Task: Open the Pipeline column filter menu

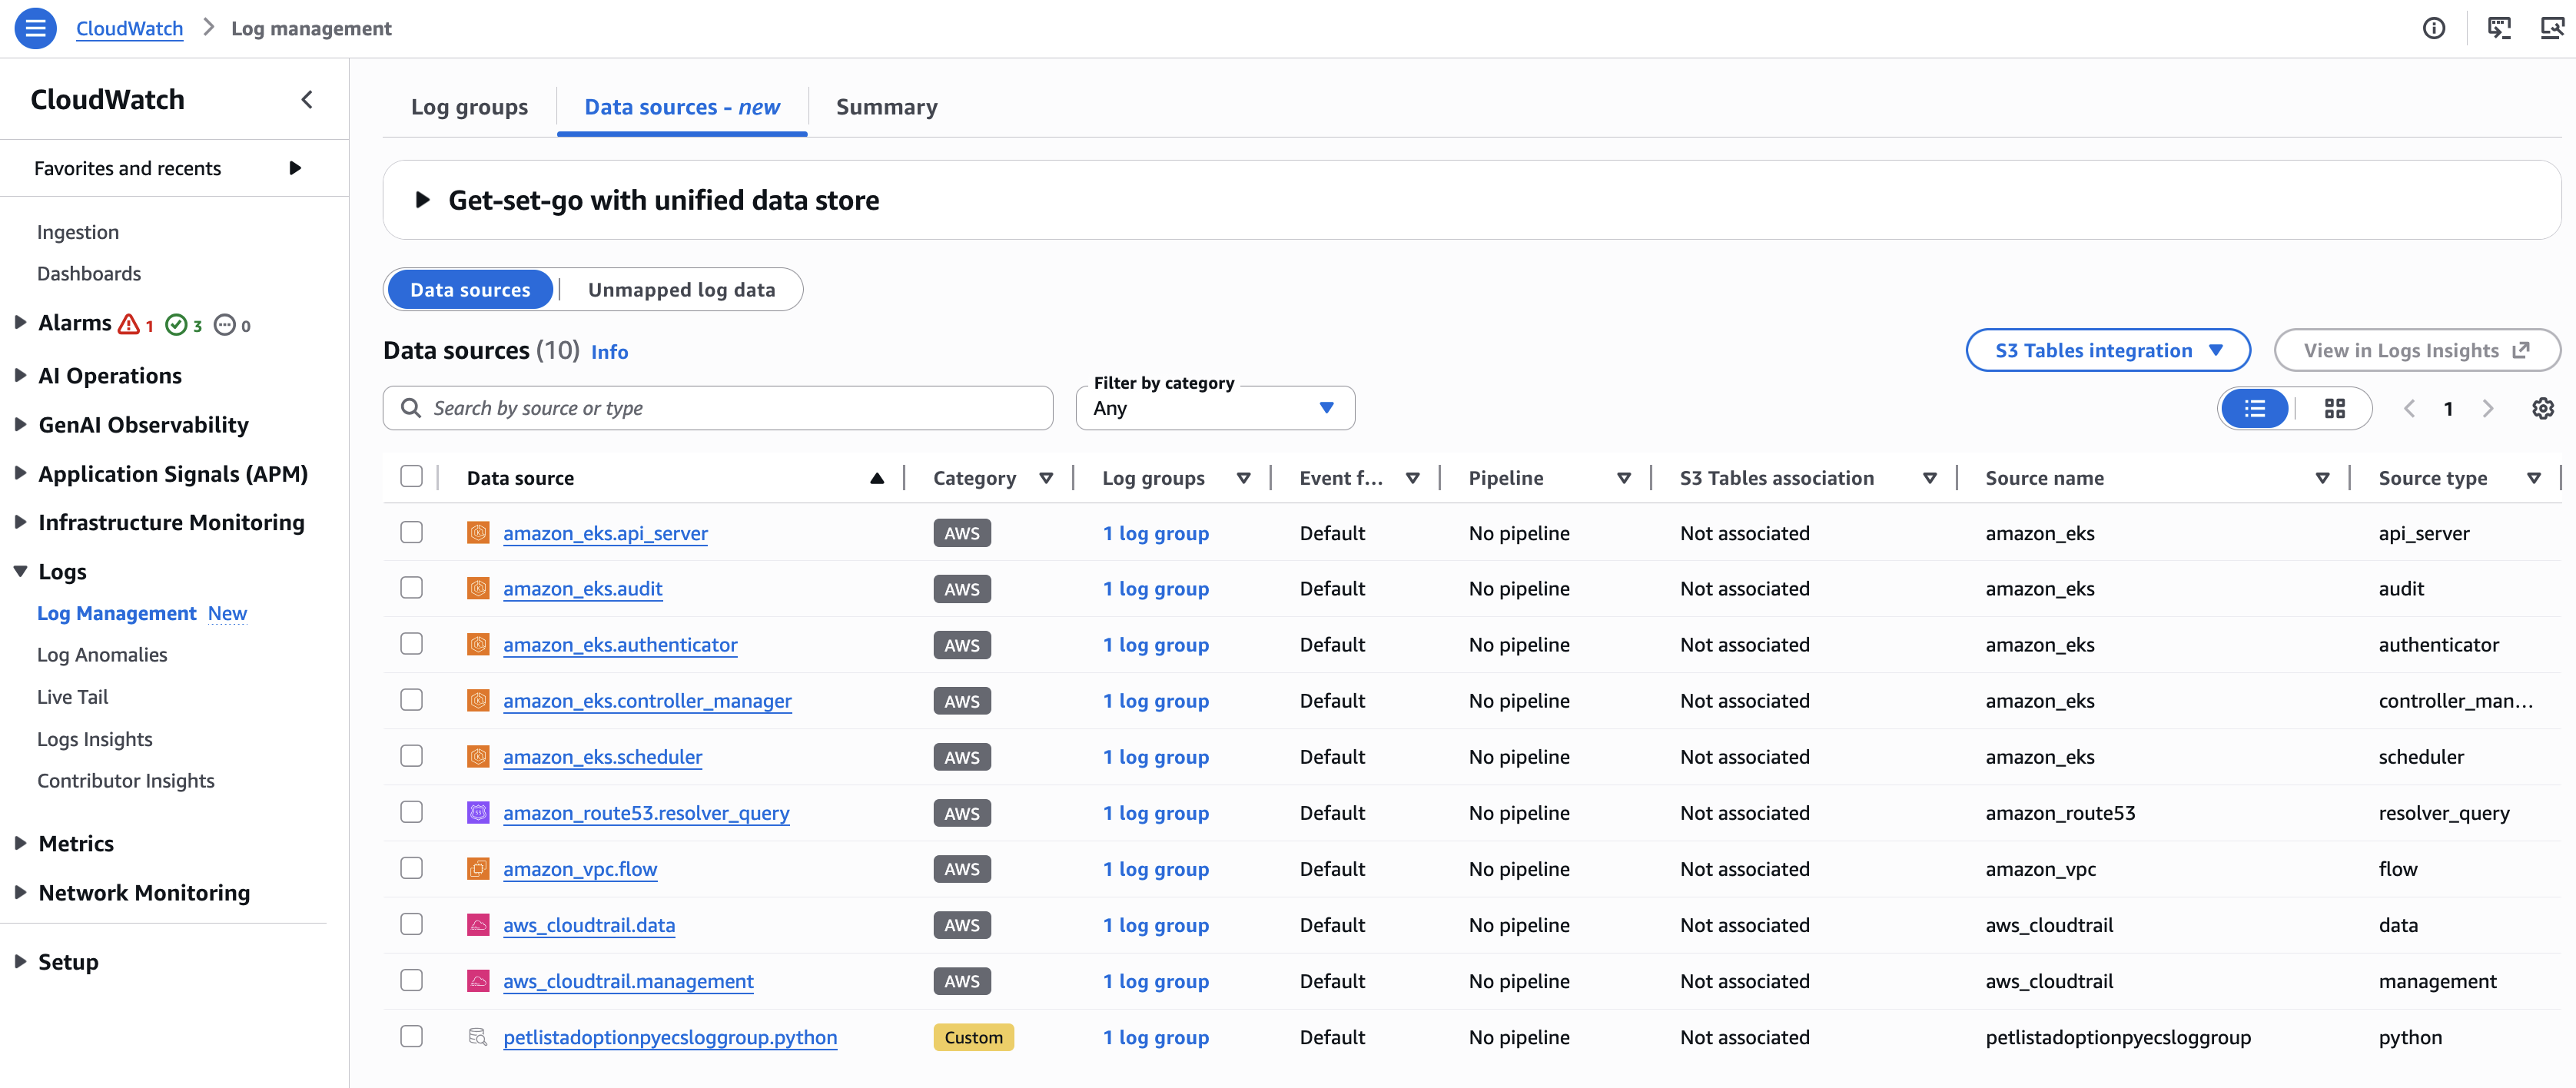Action: 1624,478
